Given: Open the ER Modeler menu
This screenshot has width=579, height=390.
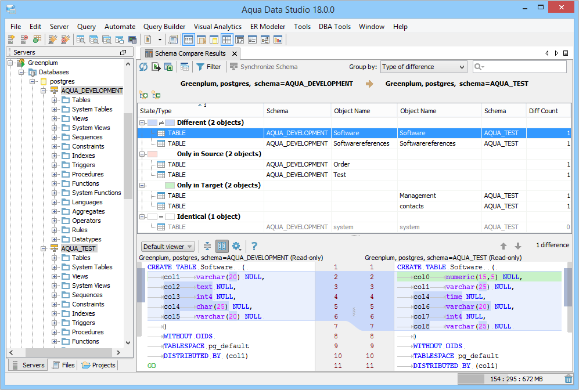Looking at the screenshot, I should [x=268, y=27].
